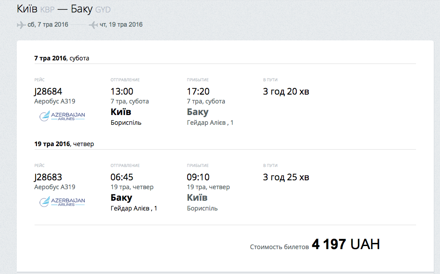
Task: Click the '3 год 20 хв' flight duration
Action: (286, 92)
